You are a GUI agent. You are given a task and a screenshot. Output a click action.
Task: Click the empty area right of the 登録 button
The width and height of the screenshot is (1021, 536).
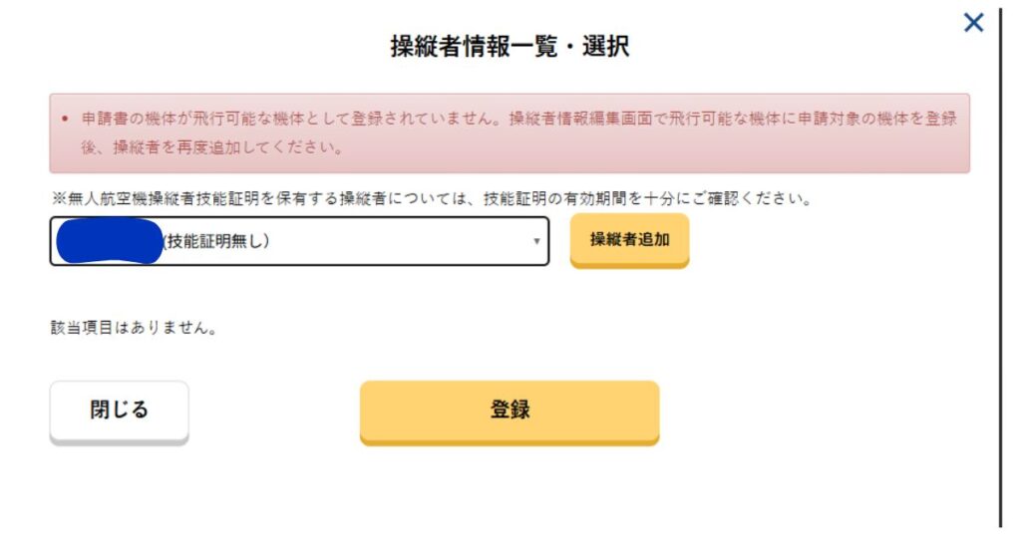click(x=818, y=409)
